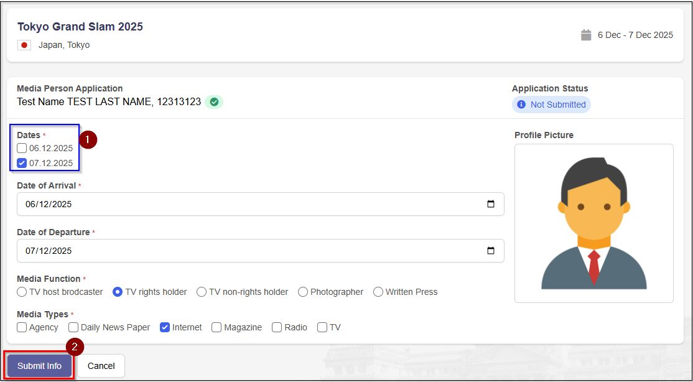Click the Not Submitted status badge
This screenshot has width=693, height=382.
(551, 105)
